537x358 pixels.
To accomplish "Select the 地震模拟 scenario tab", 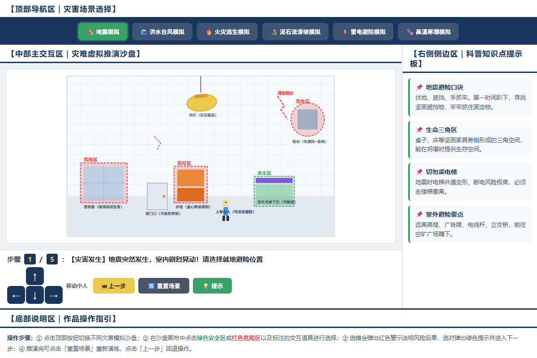I will (x=103, y=32).
